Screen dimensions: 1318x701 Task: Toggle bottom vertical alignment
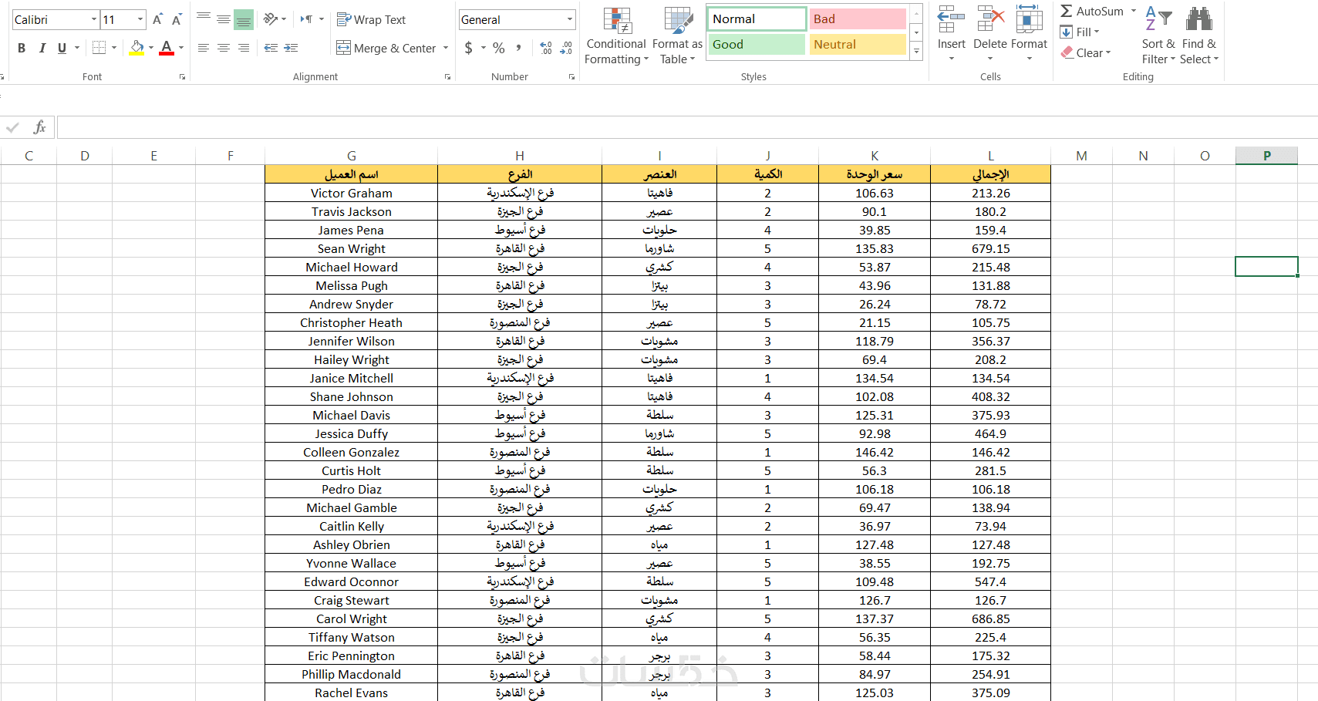[244, 19]
